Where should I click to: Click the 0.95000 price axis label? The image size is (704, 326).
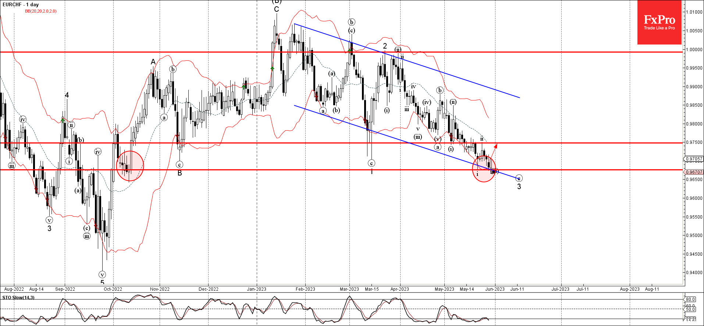(x=694, y=235)
